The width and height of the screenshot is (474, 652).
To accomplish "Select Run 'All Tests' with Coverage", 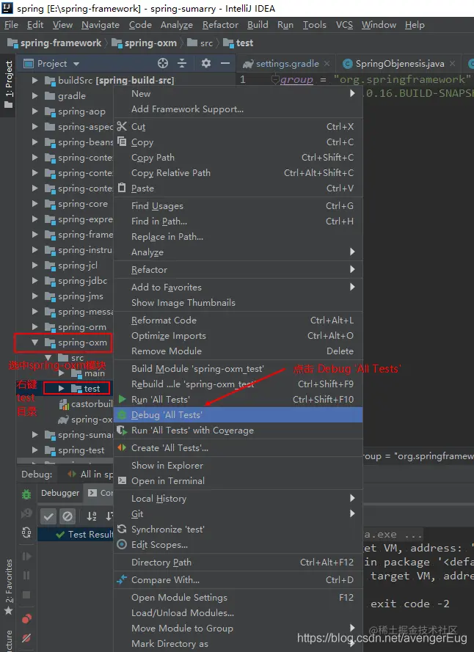I will click(x=238, y=431).
